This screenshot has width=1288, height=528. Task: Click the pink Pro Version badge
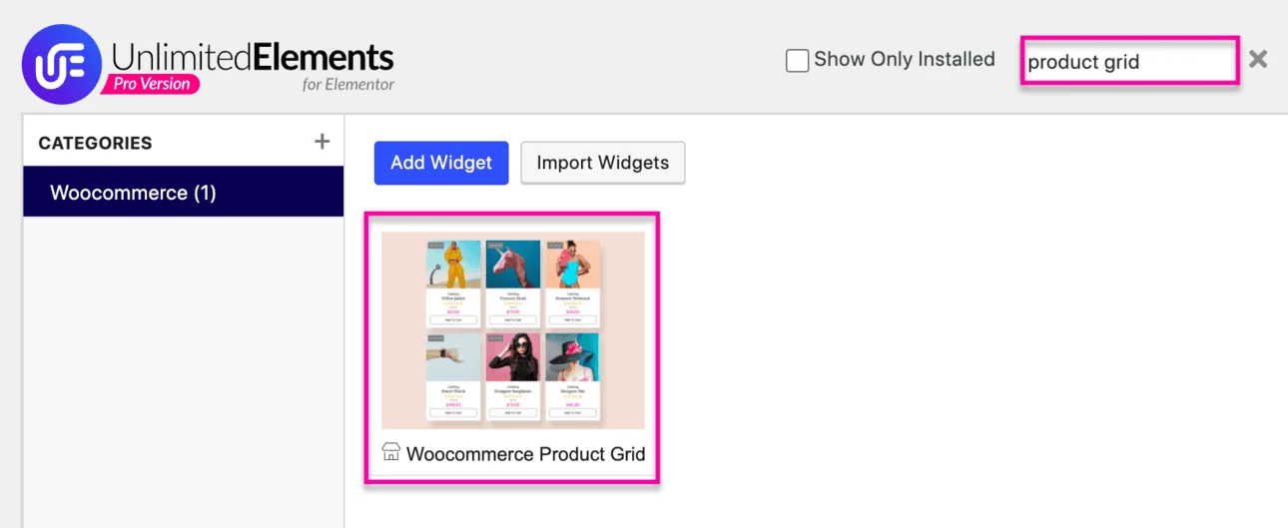[151, 85]
